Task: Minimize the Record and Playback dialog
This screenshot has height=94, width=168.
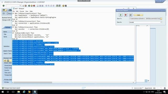Action: point(162,10)
